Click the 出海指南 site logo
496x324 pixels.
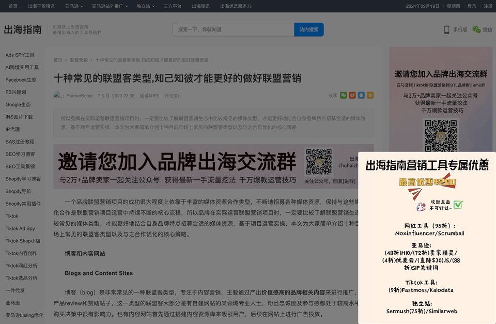coord(23,29)
